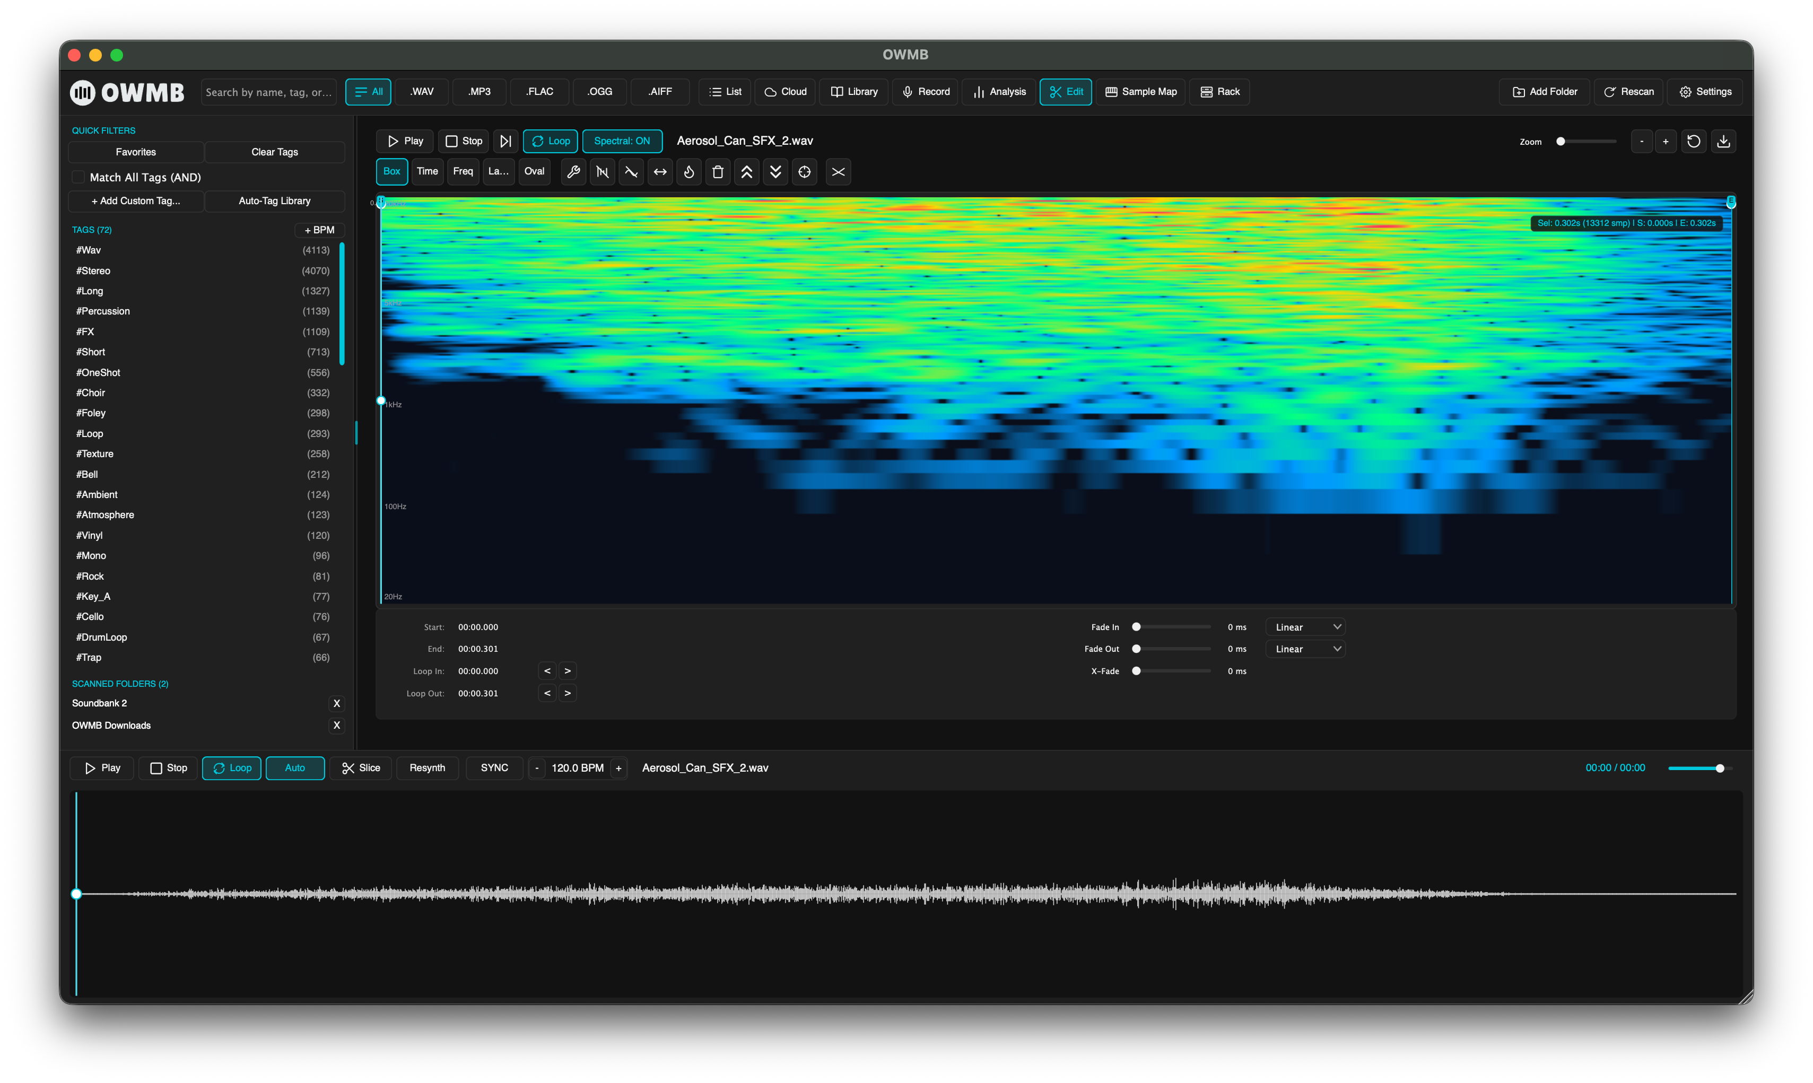Delete the selection with the trash icon
The image size is (1813, 1083).
tap(718, 171)
